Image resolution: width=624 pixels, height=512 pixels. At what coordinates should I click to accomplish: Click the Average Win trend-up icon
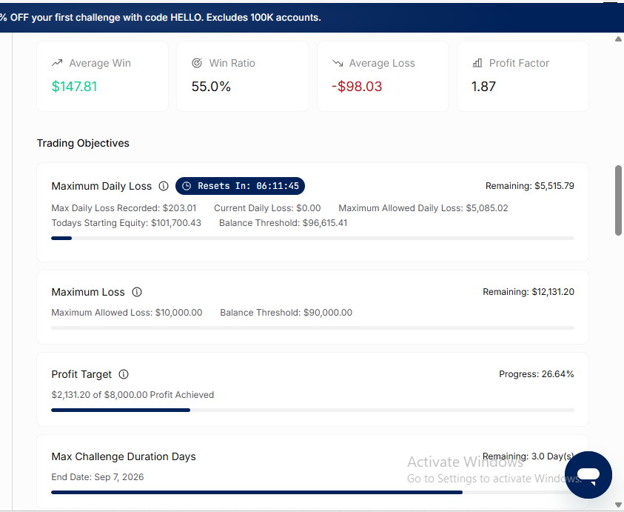(57, 63)
